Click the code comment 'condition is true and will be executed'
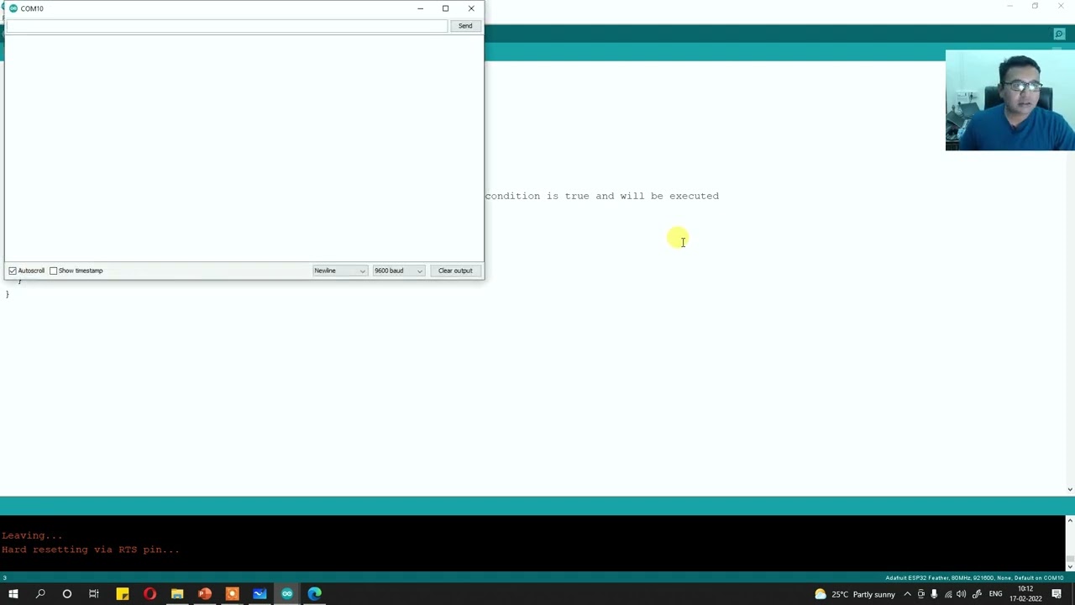 pos(601,196)
